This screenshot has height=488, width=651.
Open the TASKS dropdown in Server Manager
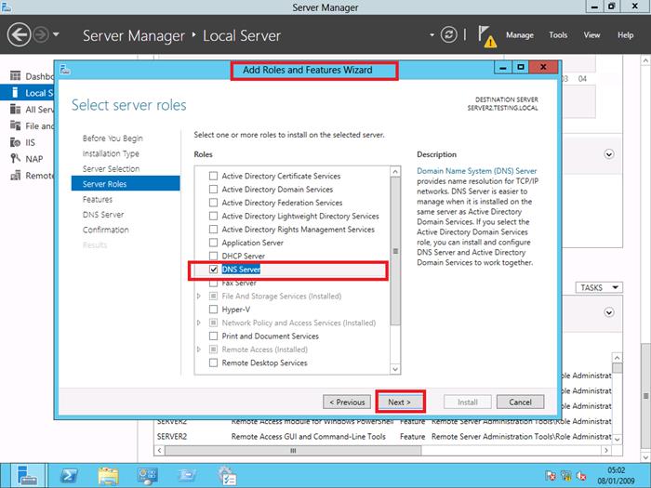[x=599, y=287]
